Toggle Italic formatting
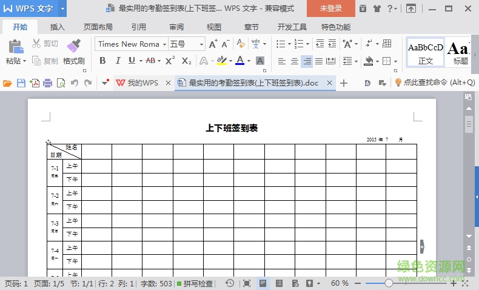This screenshot has width=479, height=290. click(118, 61)
